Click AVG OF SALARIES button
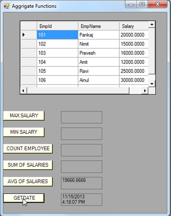The height and width of the screenshot is (216, 171). 28,181
